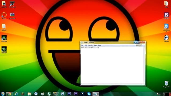Open the Windows Start menu
This screenshot has width=171, height=96.
(x=3, y=94)
